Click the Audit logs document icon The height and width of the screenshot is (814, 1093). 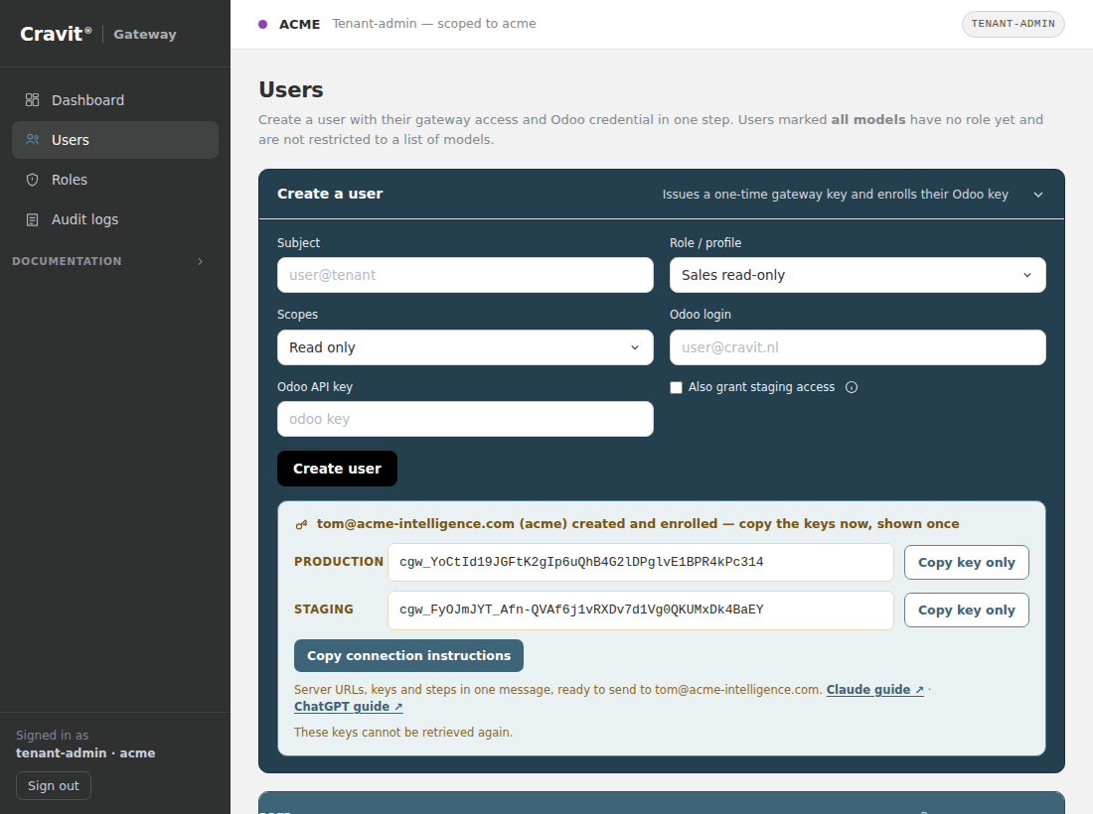click(x=32, y=219)
